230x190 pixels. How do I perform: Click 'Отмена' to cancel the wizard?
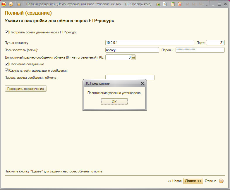click(x=211, y=181)
